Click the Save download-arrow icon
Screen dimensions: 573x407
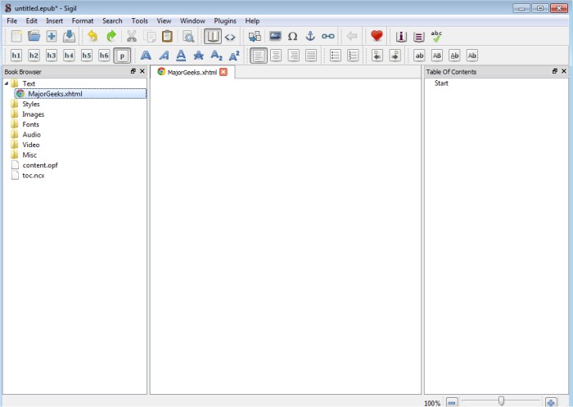tap(69, 36)
